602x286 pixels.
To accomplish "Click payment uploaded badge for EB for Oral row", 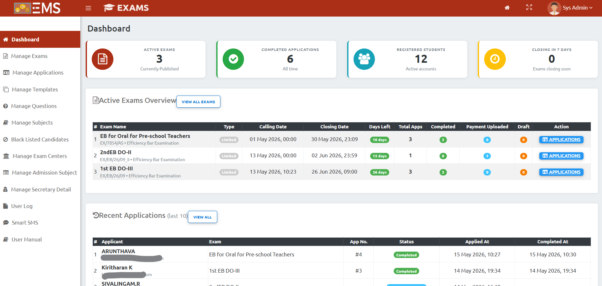I will point(487,140).
